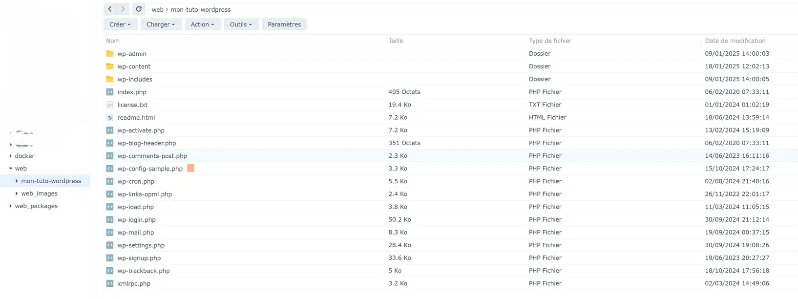The height and width of the screenshot is (299, 798).
Task: Open the Charger dropdown menu
Action: pos(161,24)
